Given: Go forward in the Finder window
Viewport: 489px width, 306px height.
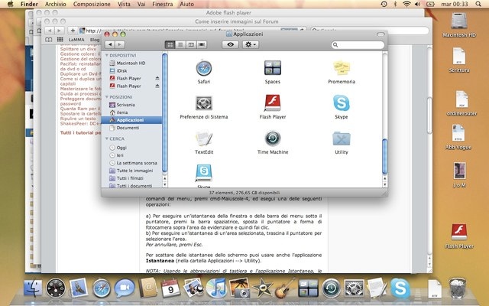Looking at the screenshot, I should pos(120,44).
